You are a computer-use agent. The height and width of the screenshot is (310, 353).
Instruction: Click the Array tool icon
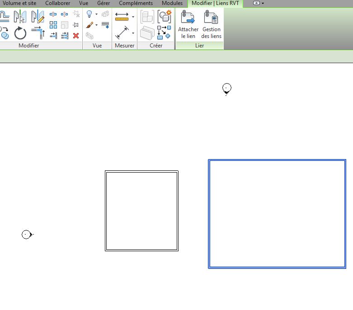tap(53, 25)
